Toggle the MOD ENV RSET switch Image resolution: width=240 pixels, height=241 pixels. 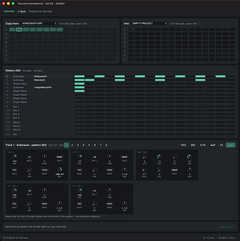coord(145,170)
